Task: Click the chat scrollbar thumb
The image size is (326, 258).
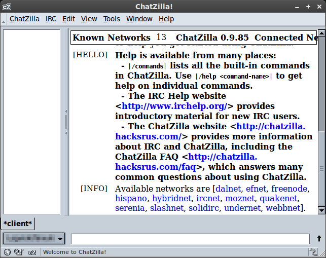Action: [x=321, y=169]
